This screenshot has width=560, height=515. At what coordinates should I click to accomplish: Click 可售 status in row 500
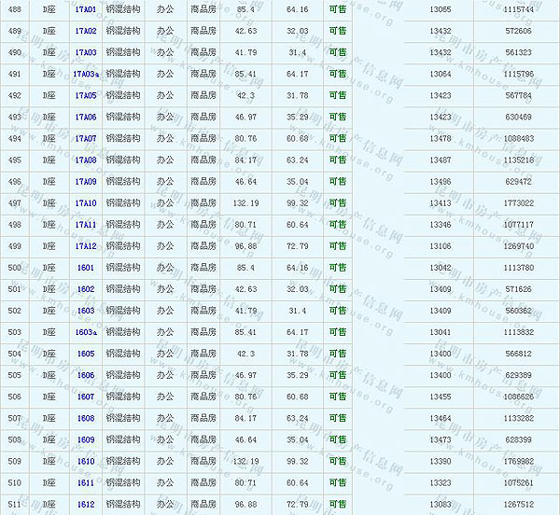pos(337,268)
